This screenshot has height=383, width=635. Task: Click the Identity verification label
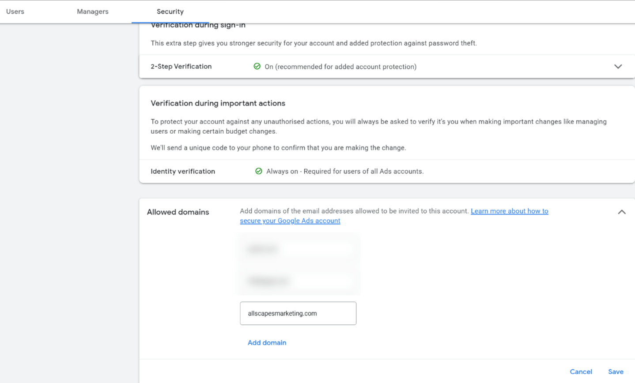[x=182, y=171]
